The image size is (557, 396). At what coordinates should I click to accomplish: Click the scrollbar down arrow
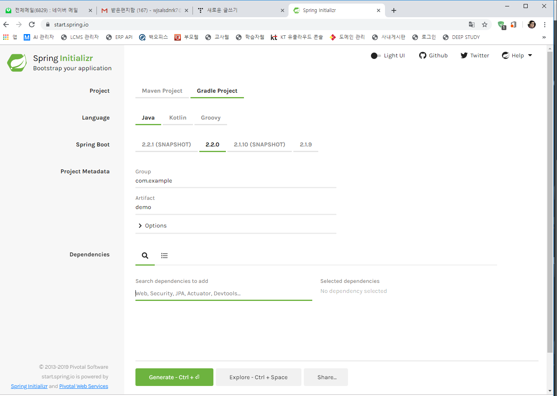point(550,390)
